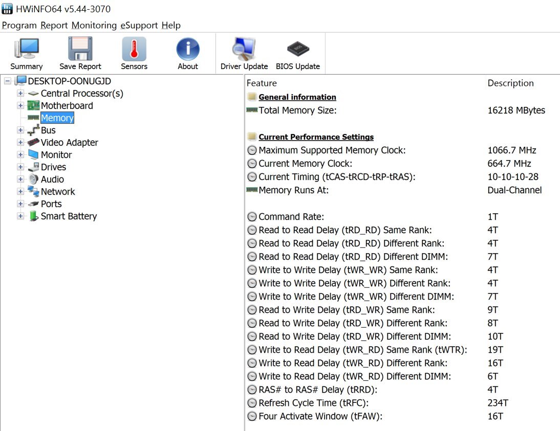Click the Smart Battery icon in tree
This screenshot has width=560, height=431.
point(33,216)
